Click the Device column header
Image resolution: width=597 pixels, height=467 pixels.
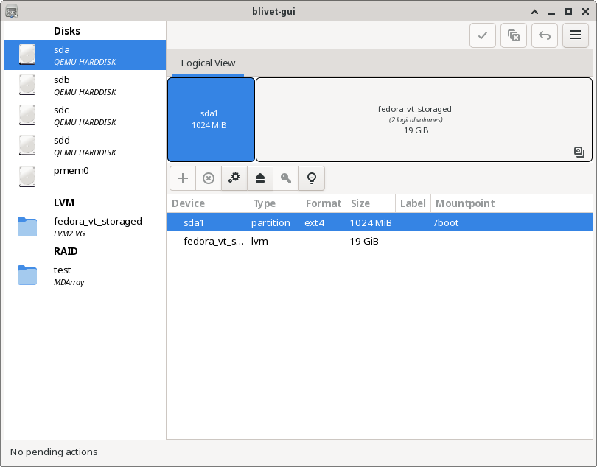[208, 203]
